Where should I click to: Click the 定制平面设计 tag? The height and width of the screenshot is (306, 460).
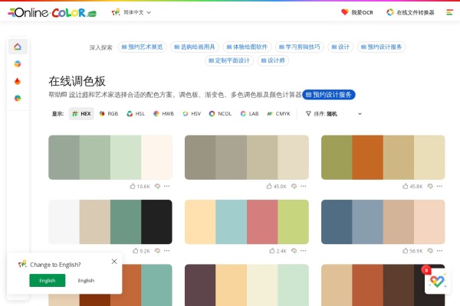[x=229, y=60]
